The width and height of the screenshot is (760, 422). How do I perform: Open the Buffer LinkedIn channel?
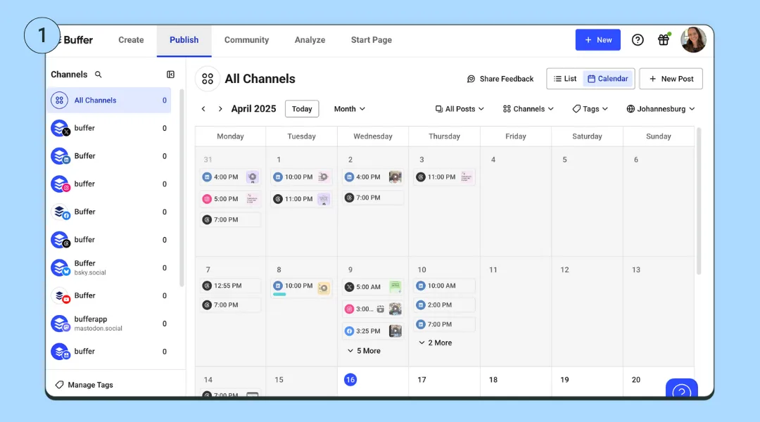point(84,155)
